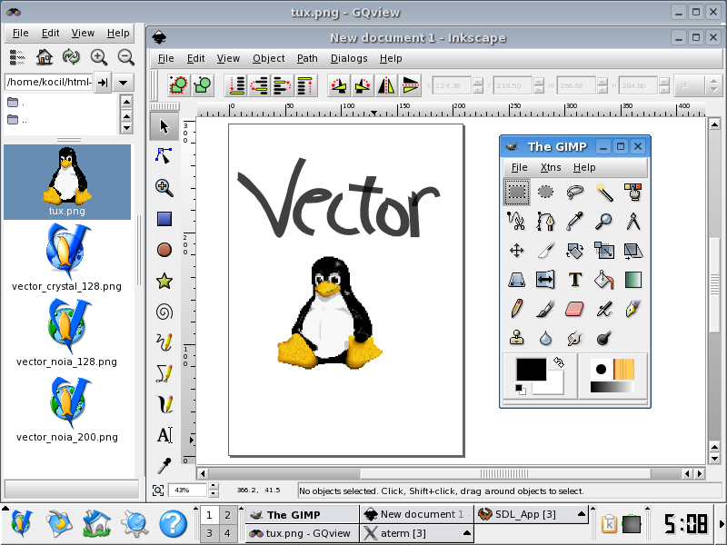This screenshot has height=545, width=727.
Task: Pick the GIMP Text tool
Action: point(574,280)
